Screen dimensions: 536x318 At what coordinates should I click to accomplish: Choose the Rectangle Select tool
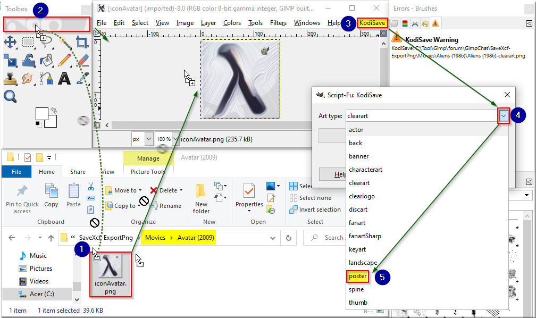tap(28, 42)
